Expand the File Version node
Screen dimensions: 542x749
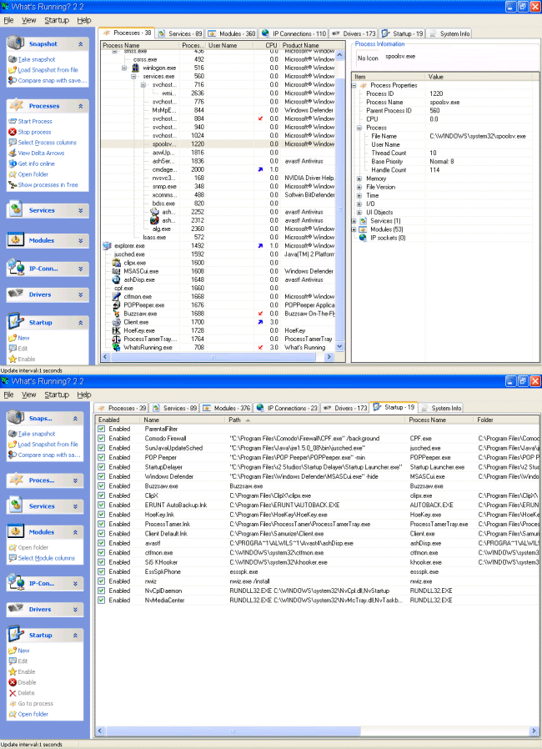pyautogui.click(x=359, y=187)
